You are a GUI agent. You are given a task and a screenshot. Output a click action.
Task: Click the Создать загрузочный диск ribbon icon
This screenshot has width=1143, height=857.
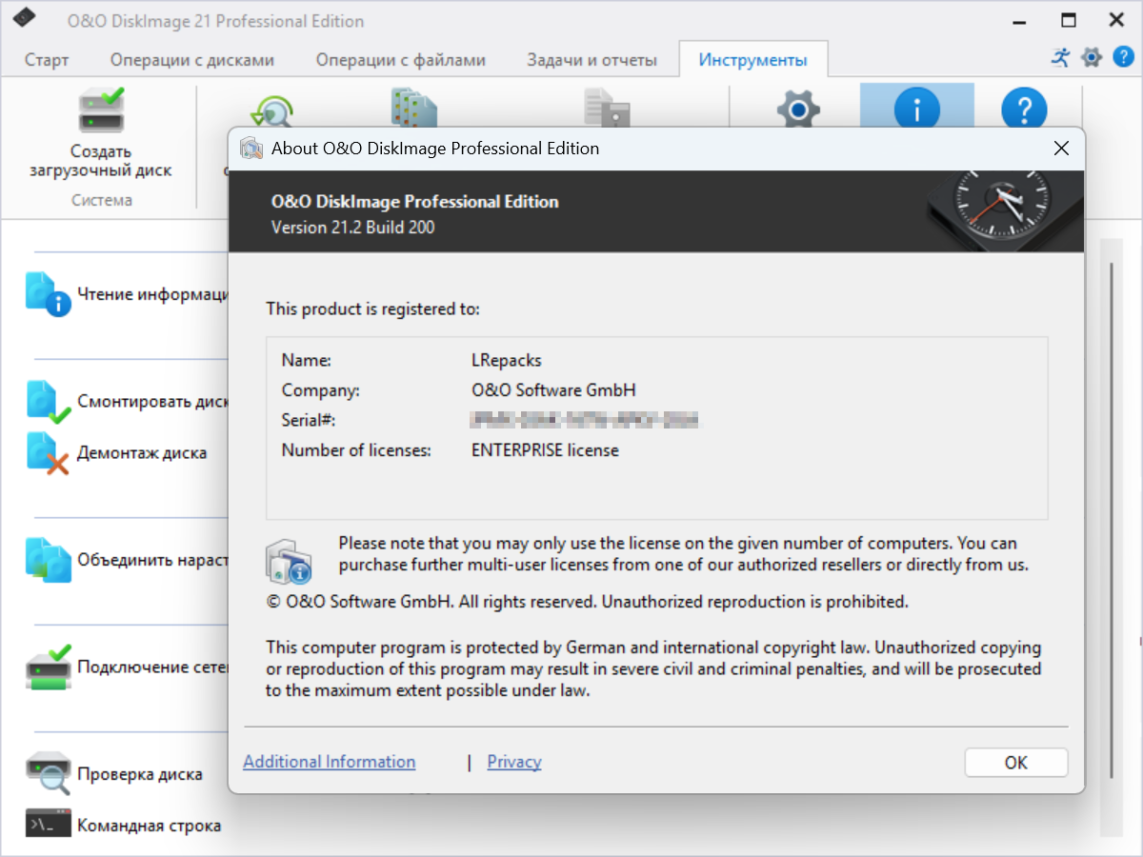pos(102,110)
